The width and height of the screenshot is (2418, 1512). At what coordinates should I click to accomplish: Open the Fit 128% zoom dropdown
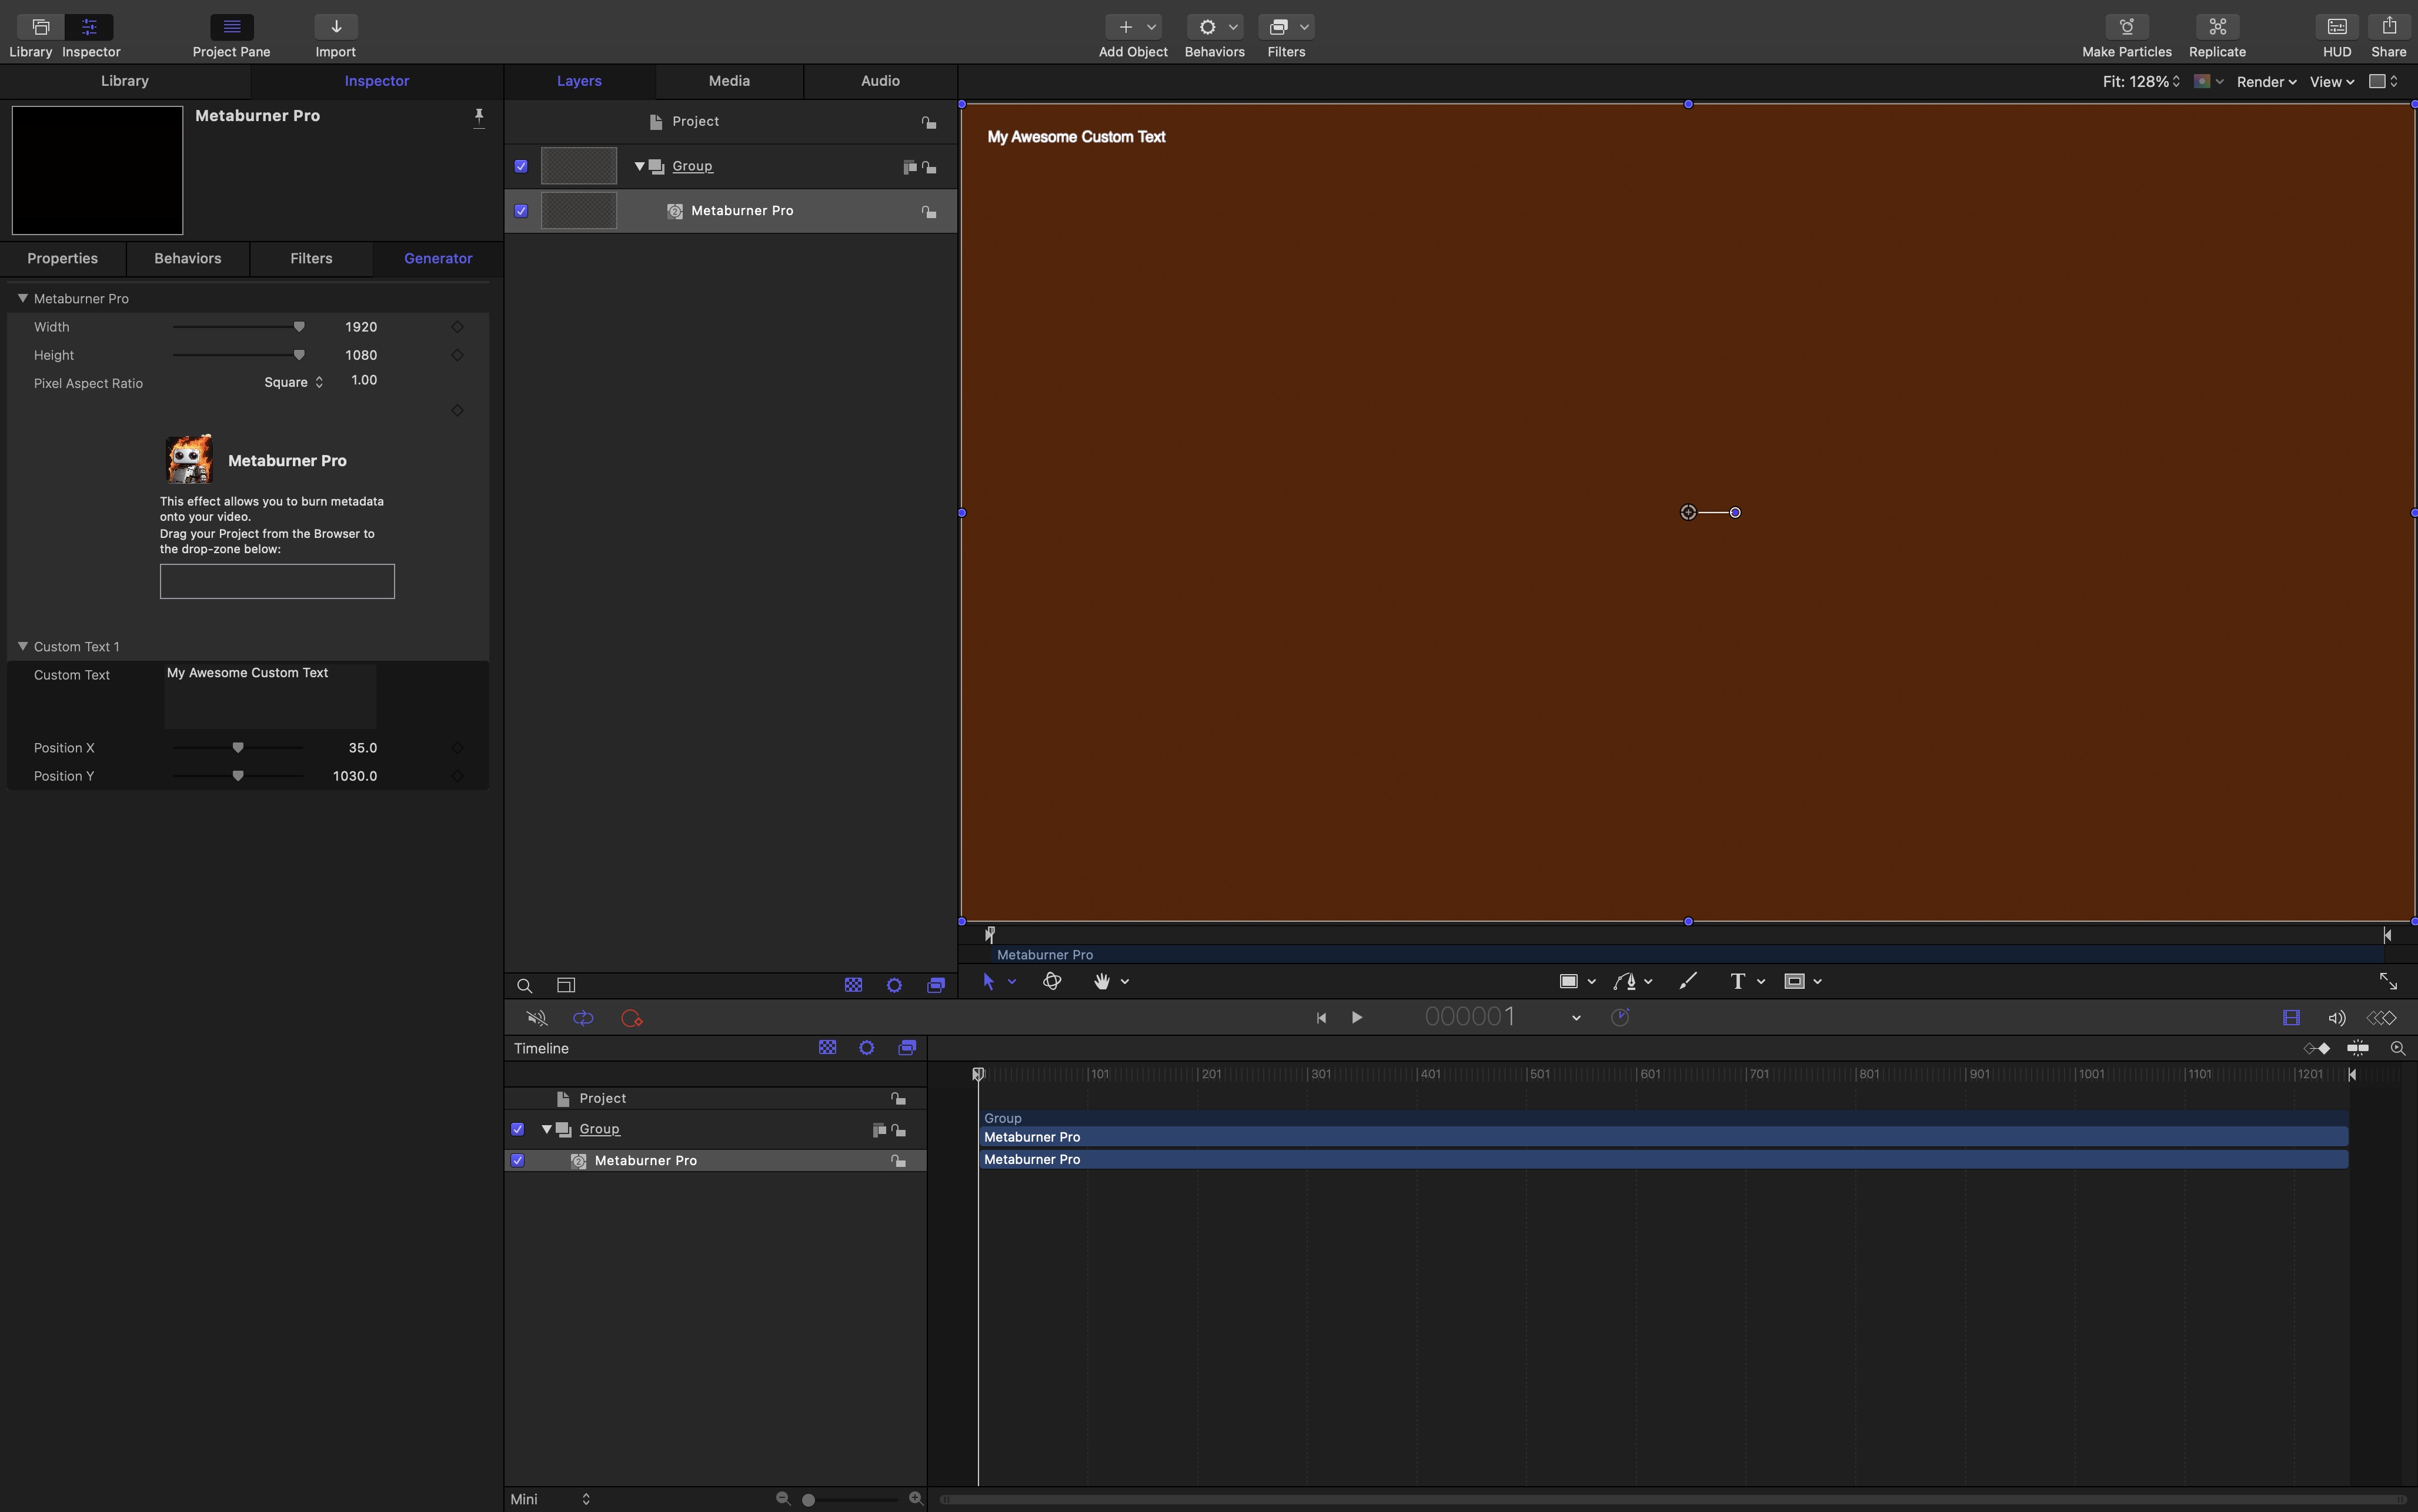(x=2140, y=81)
